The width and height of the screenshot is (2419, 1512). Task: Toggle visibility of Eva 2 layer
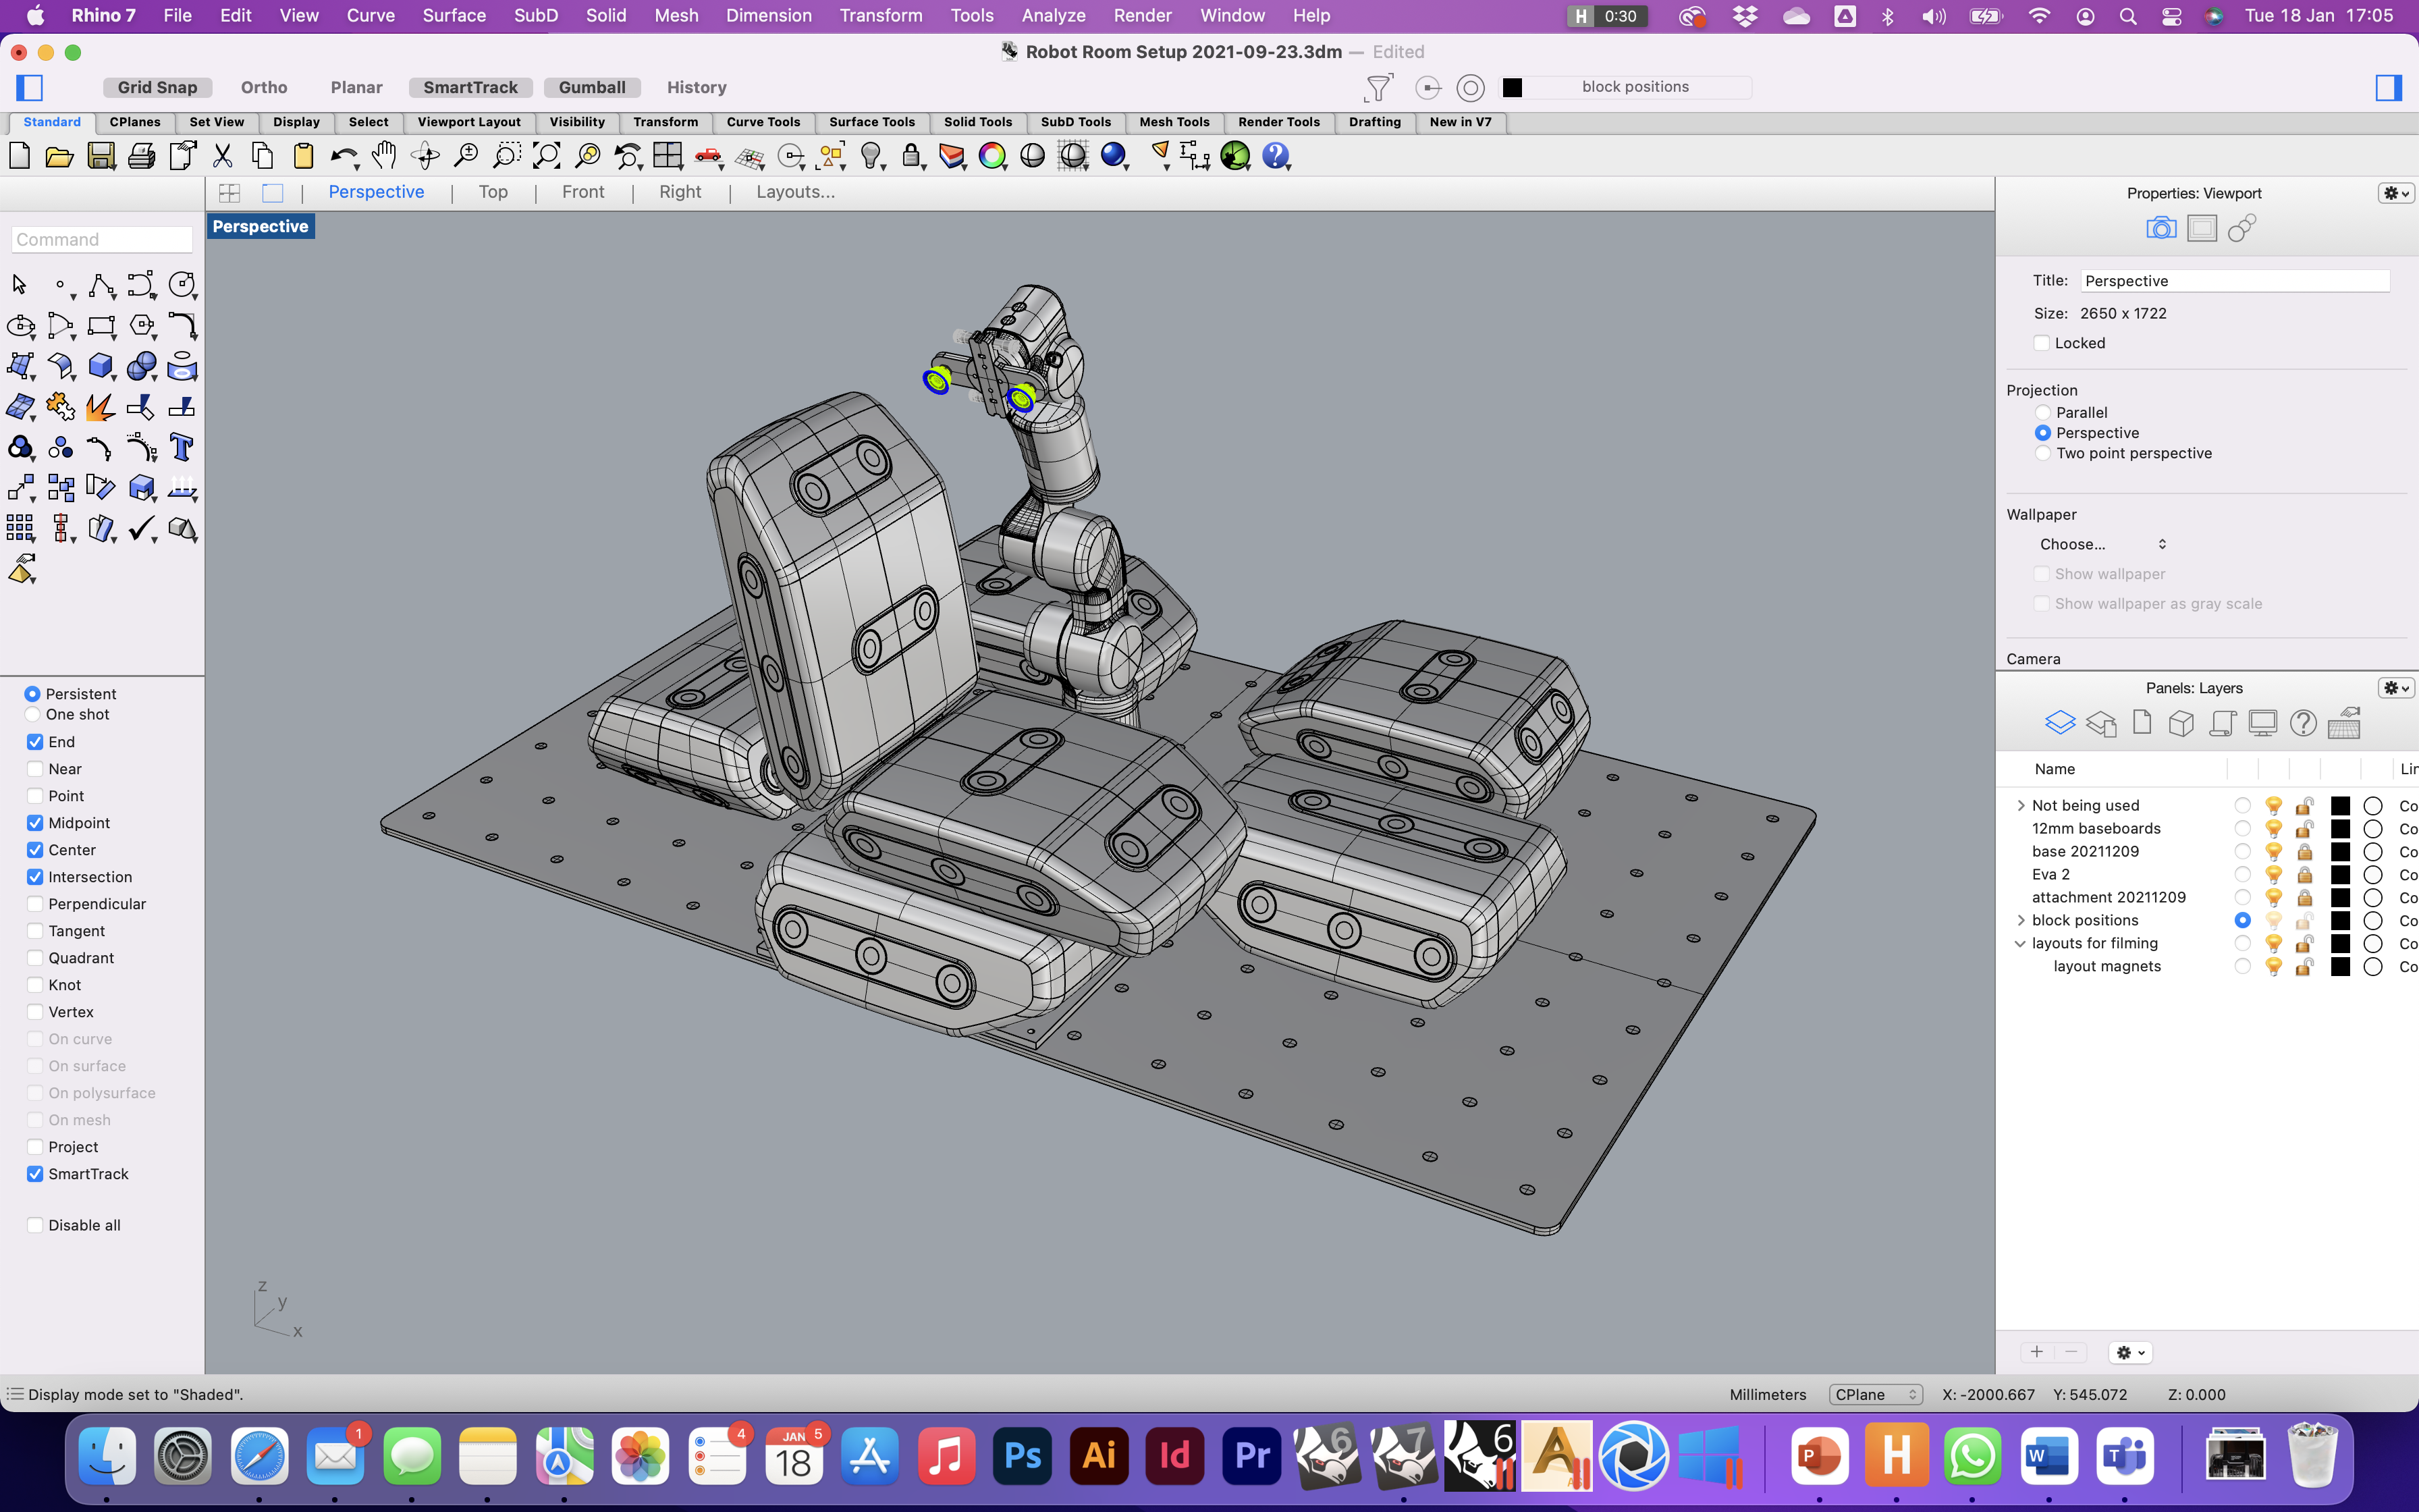point(2273,875)
